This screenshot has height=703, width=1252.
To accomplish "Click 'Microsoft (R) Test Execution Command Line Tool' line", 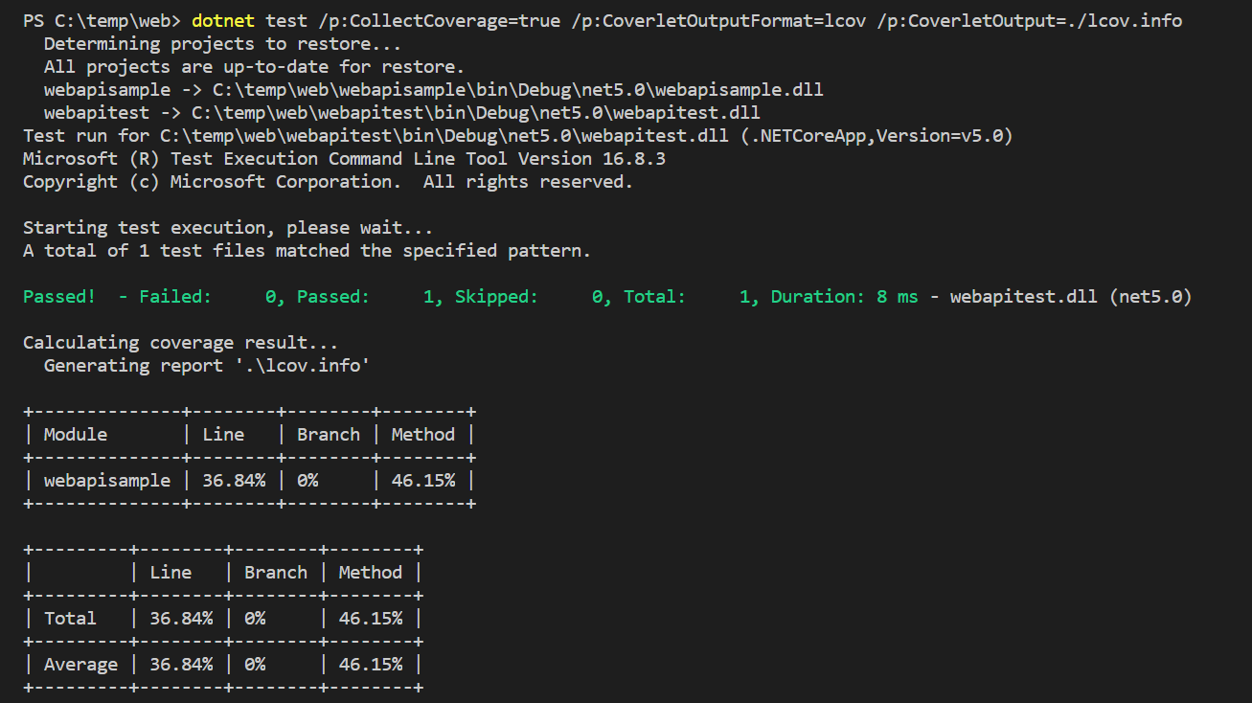I will tap(344, 159).
